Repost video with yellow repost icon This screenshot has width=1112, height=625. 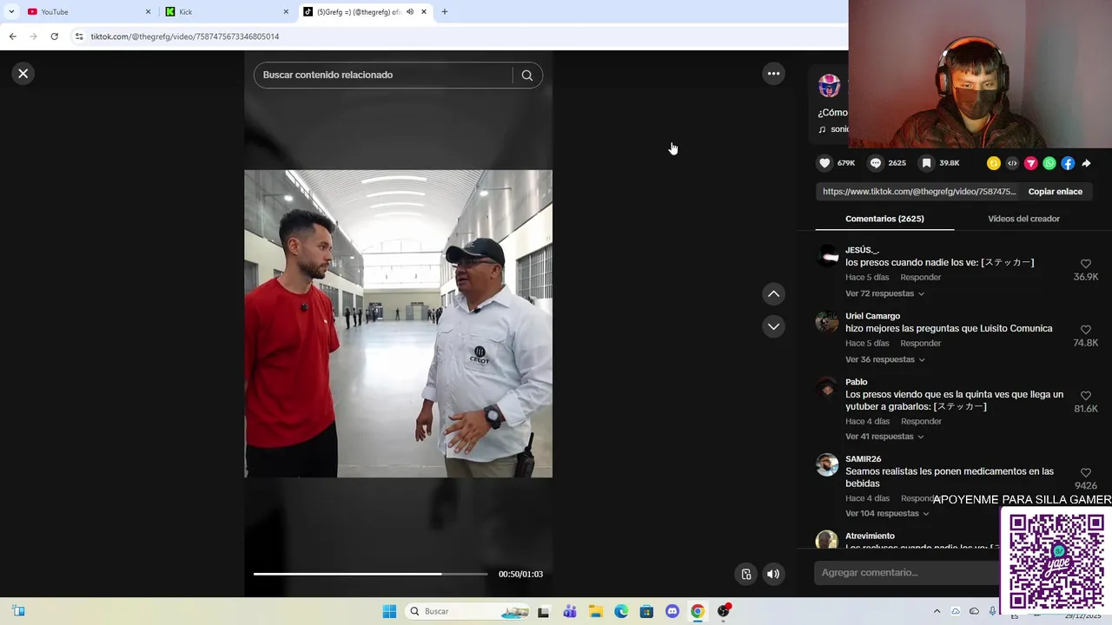[x=994, y=163]
